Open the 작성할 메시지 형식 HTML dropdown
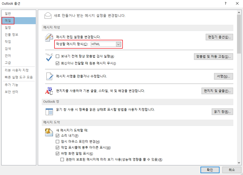The height and width of the screenshot is (175, 243). [x=106, y=44]
